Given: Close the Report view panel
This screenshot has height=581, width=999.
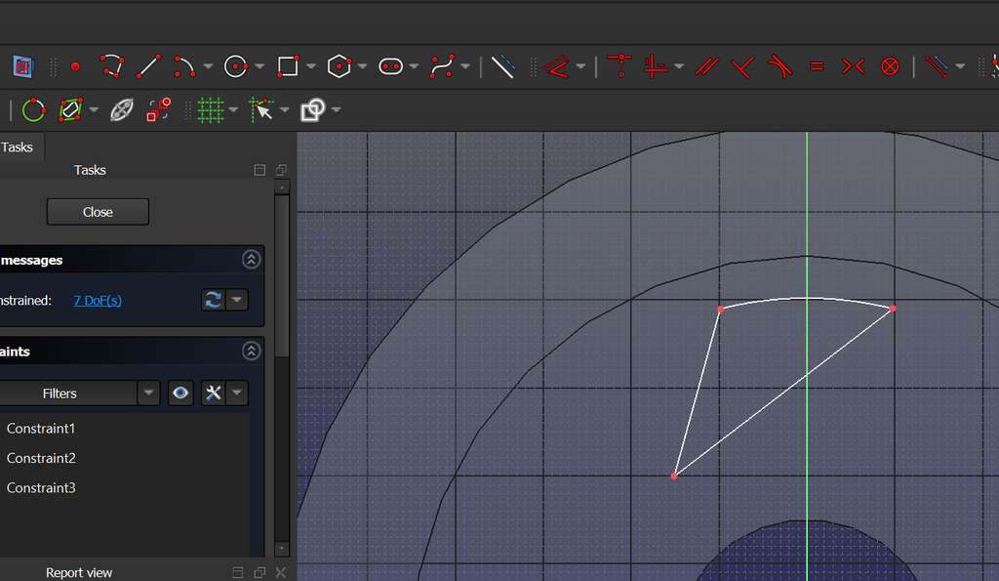Looking at the screenshot, I should click(281, 573).
